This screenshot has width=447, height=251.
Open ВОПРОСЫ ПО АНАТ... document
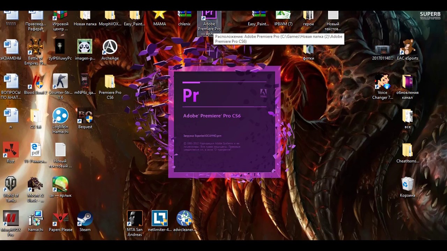click(11, 86)
